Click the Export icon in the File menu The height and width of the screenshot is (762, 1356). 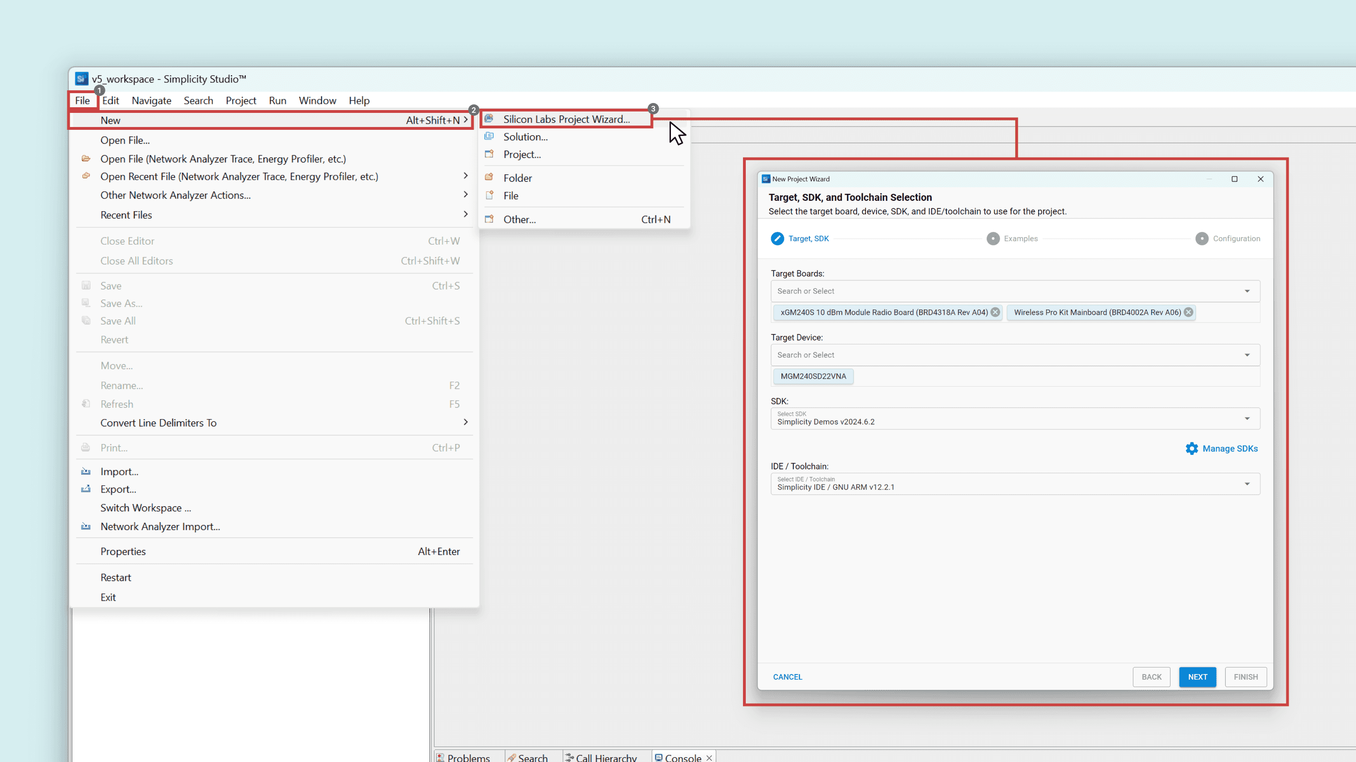86,489
